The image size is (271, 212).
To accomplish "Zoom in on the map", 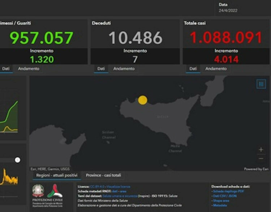I will tap(261, 149).
